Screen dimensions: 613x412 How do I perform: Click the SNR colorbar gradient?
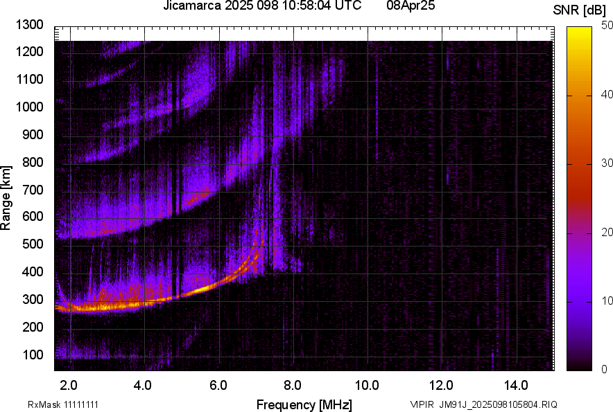[x=579, y=199]
